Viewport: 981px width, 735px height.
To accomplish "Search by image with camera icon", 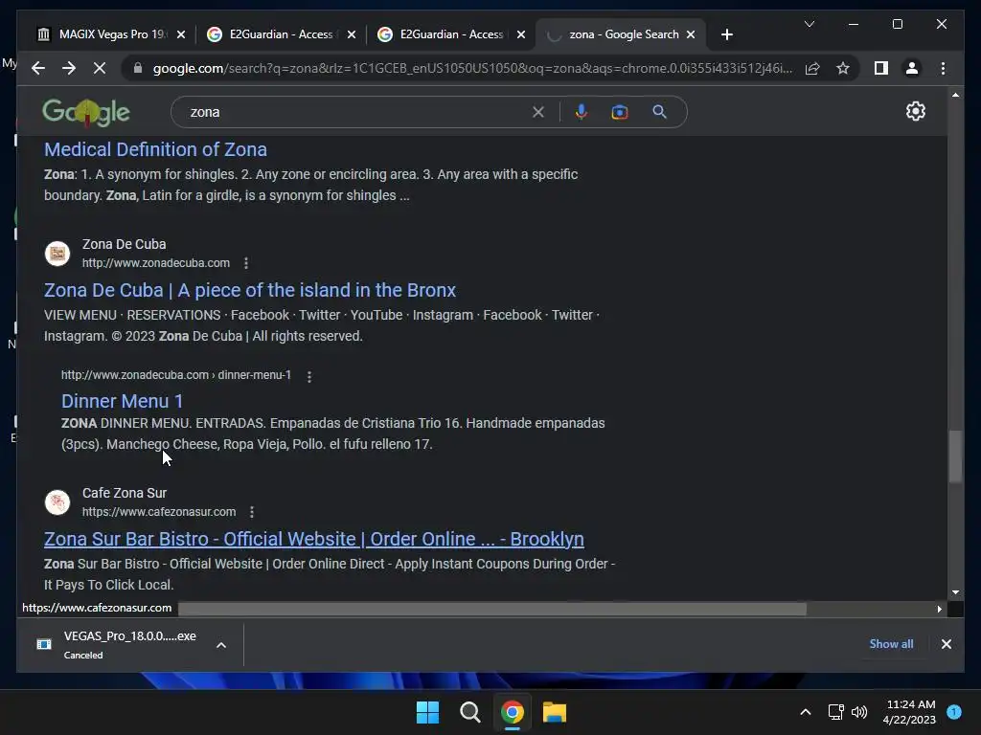I will click(620, 112).
